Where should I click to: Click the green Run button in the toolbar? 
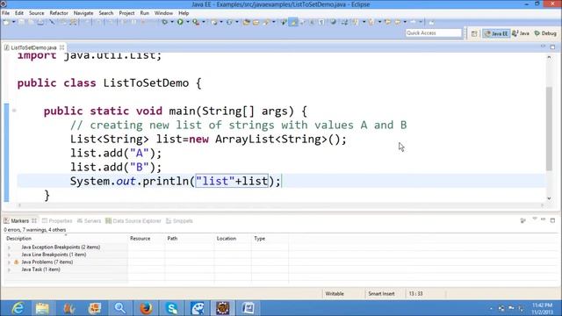[x=180, y=22]
